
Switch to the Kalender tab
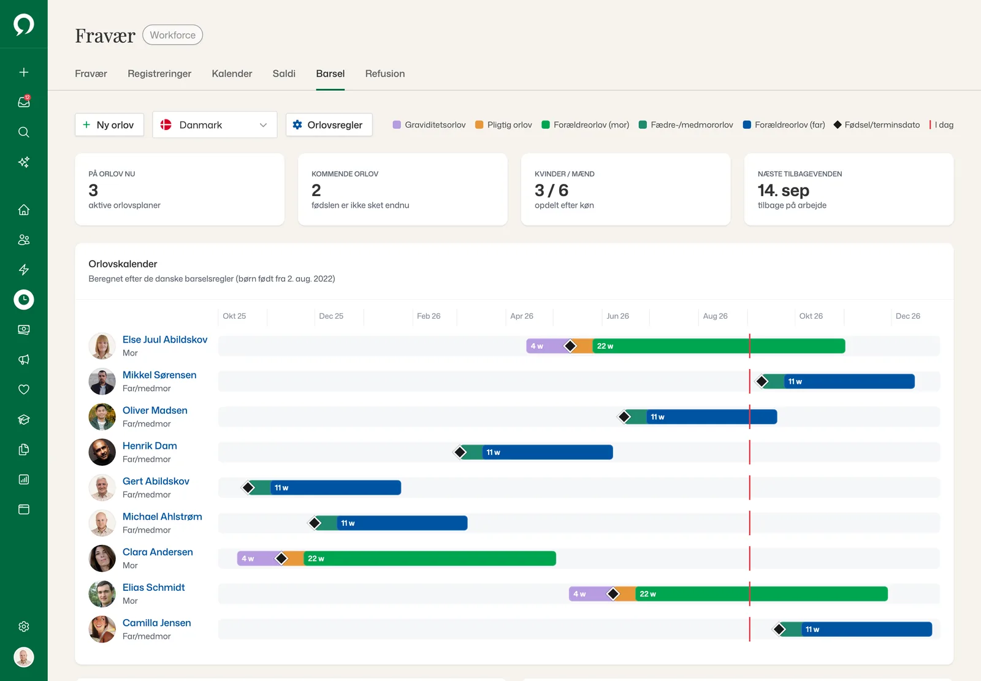232,74
